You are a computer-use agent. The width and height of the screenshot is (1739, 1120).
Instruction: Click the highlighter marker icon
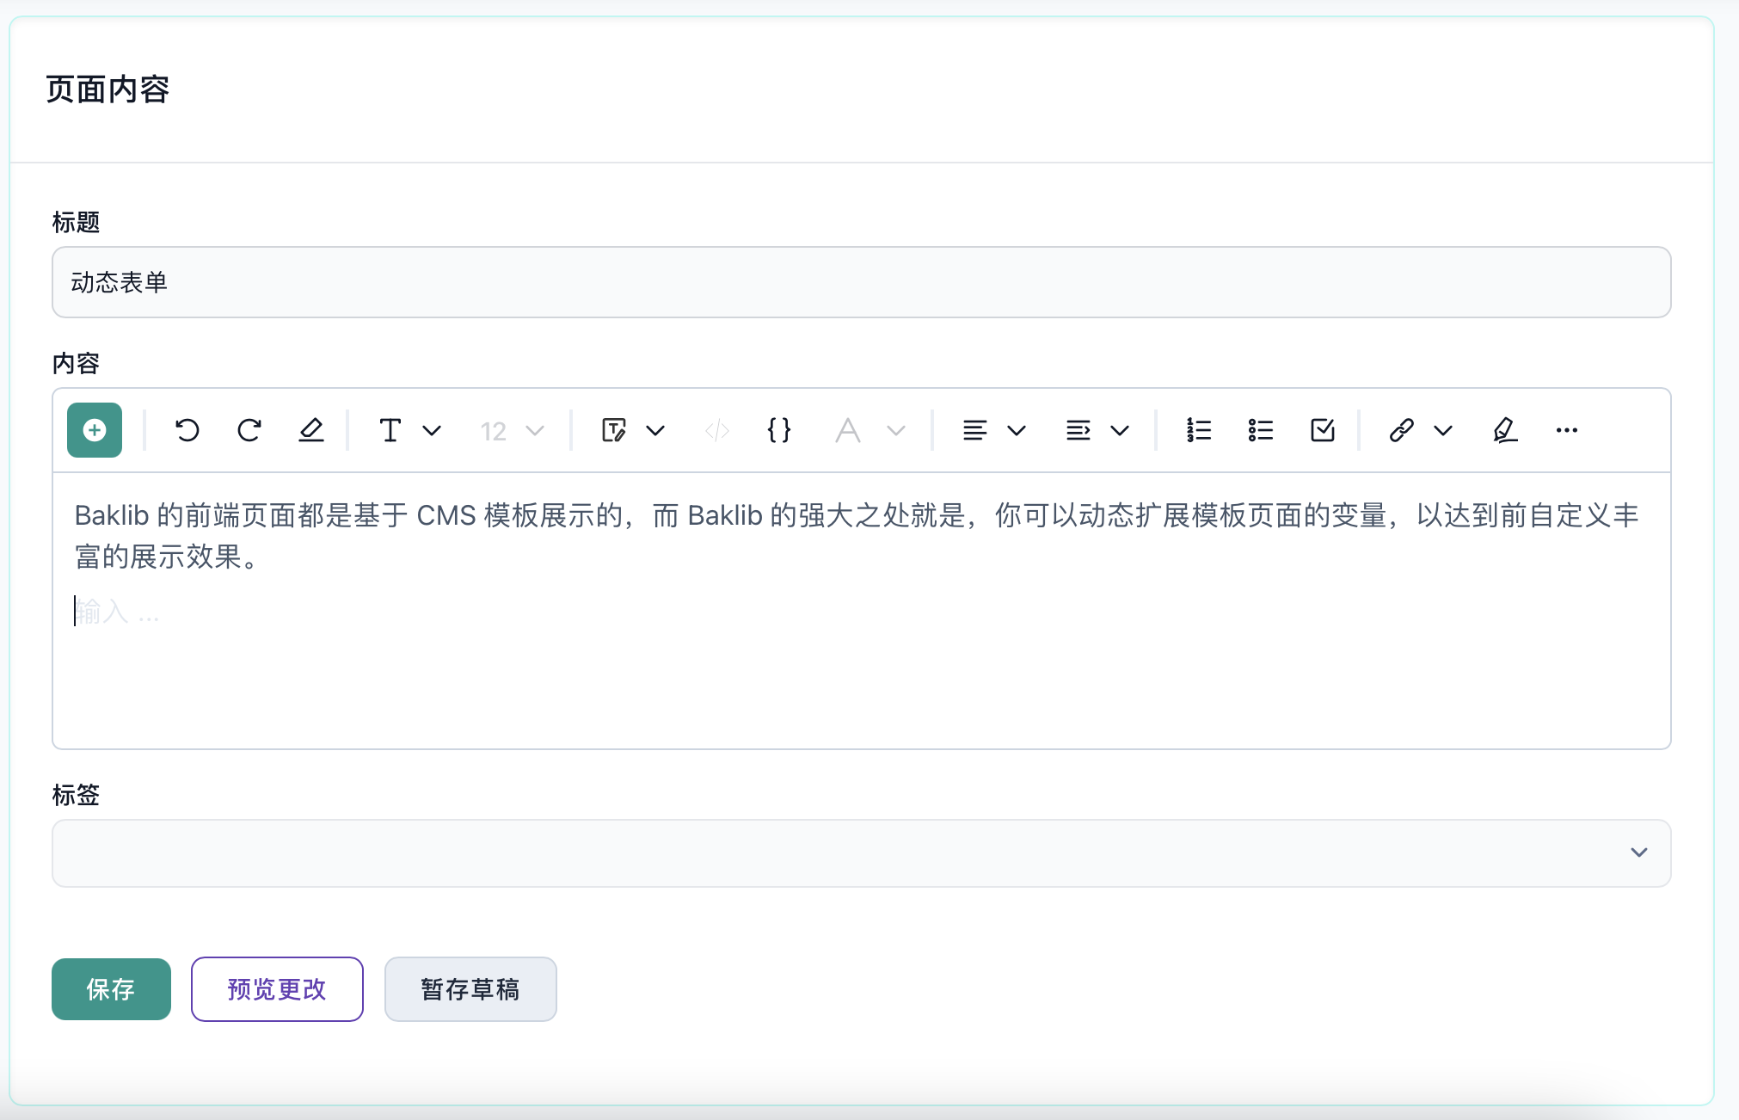(x=1504, y=430)
